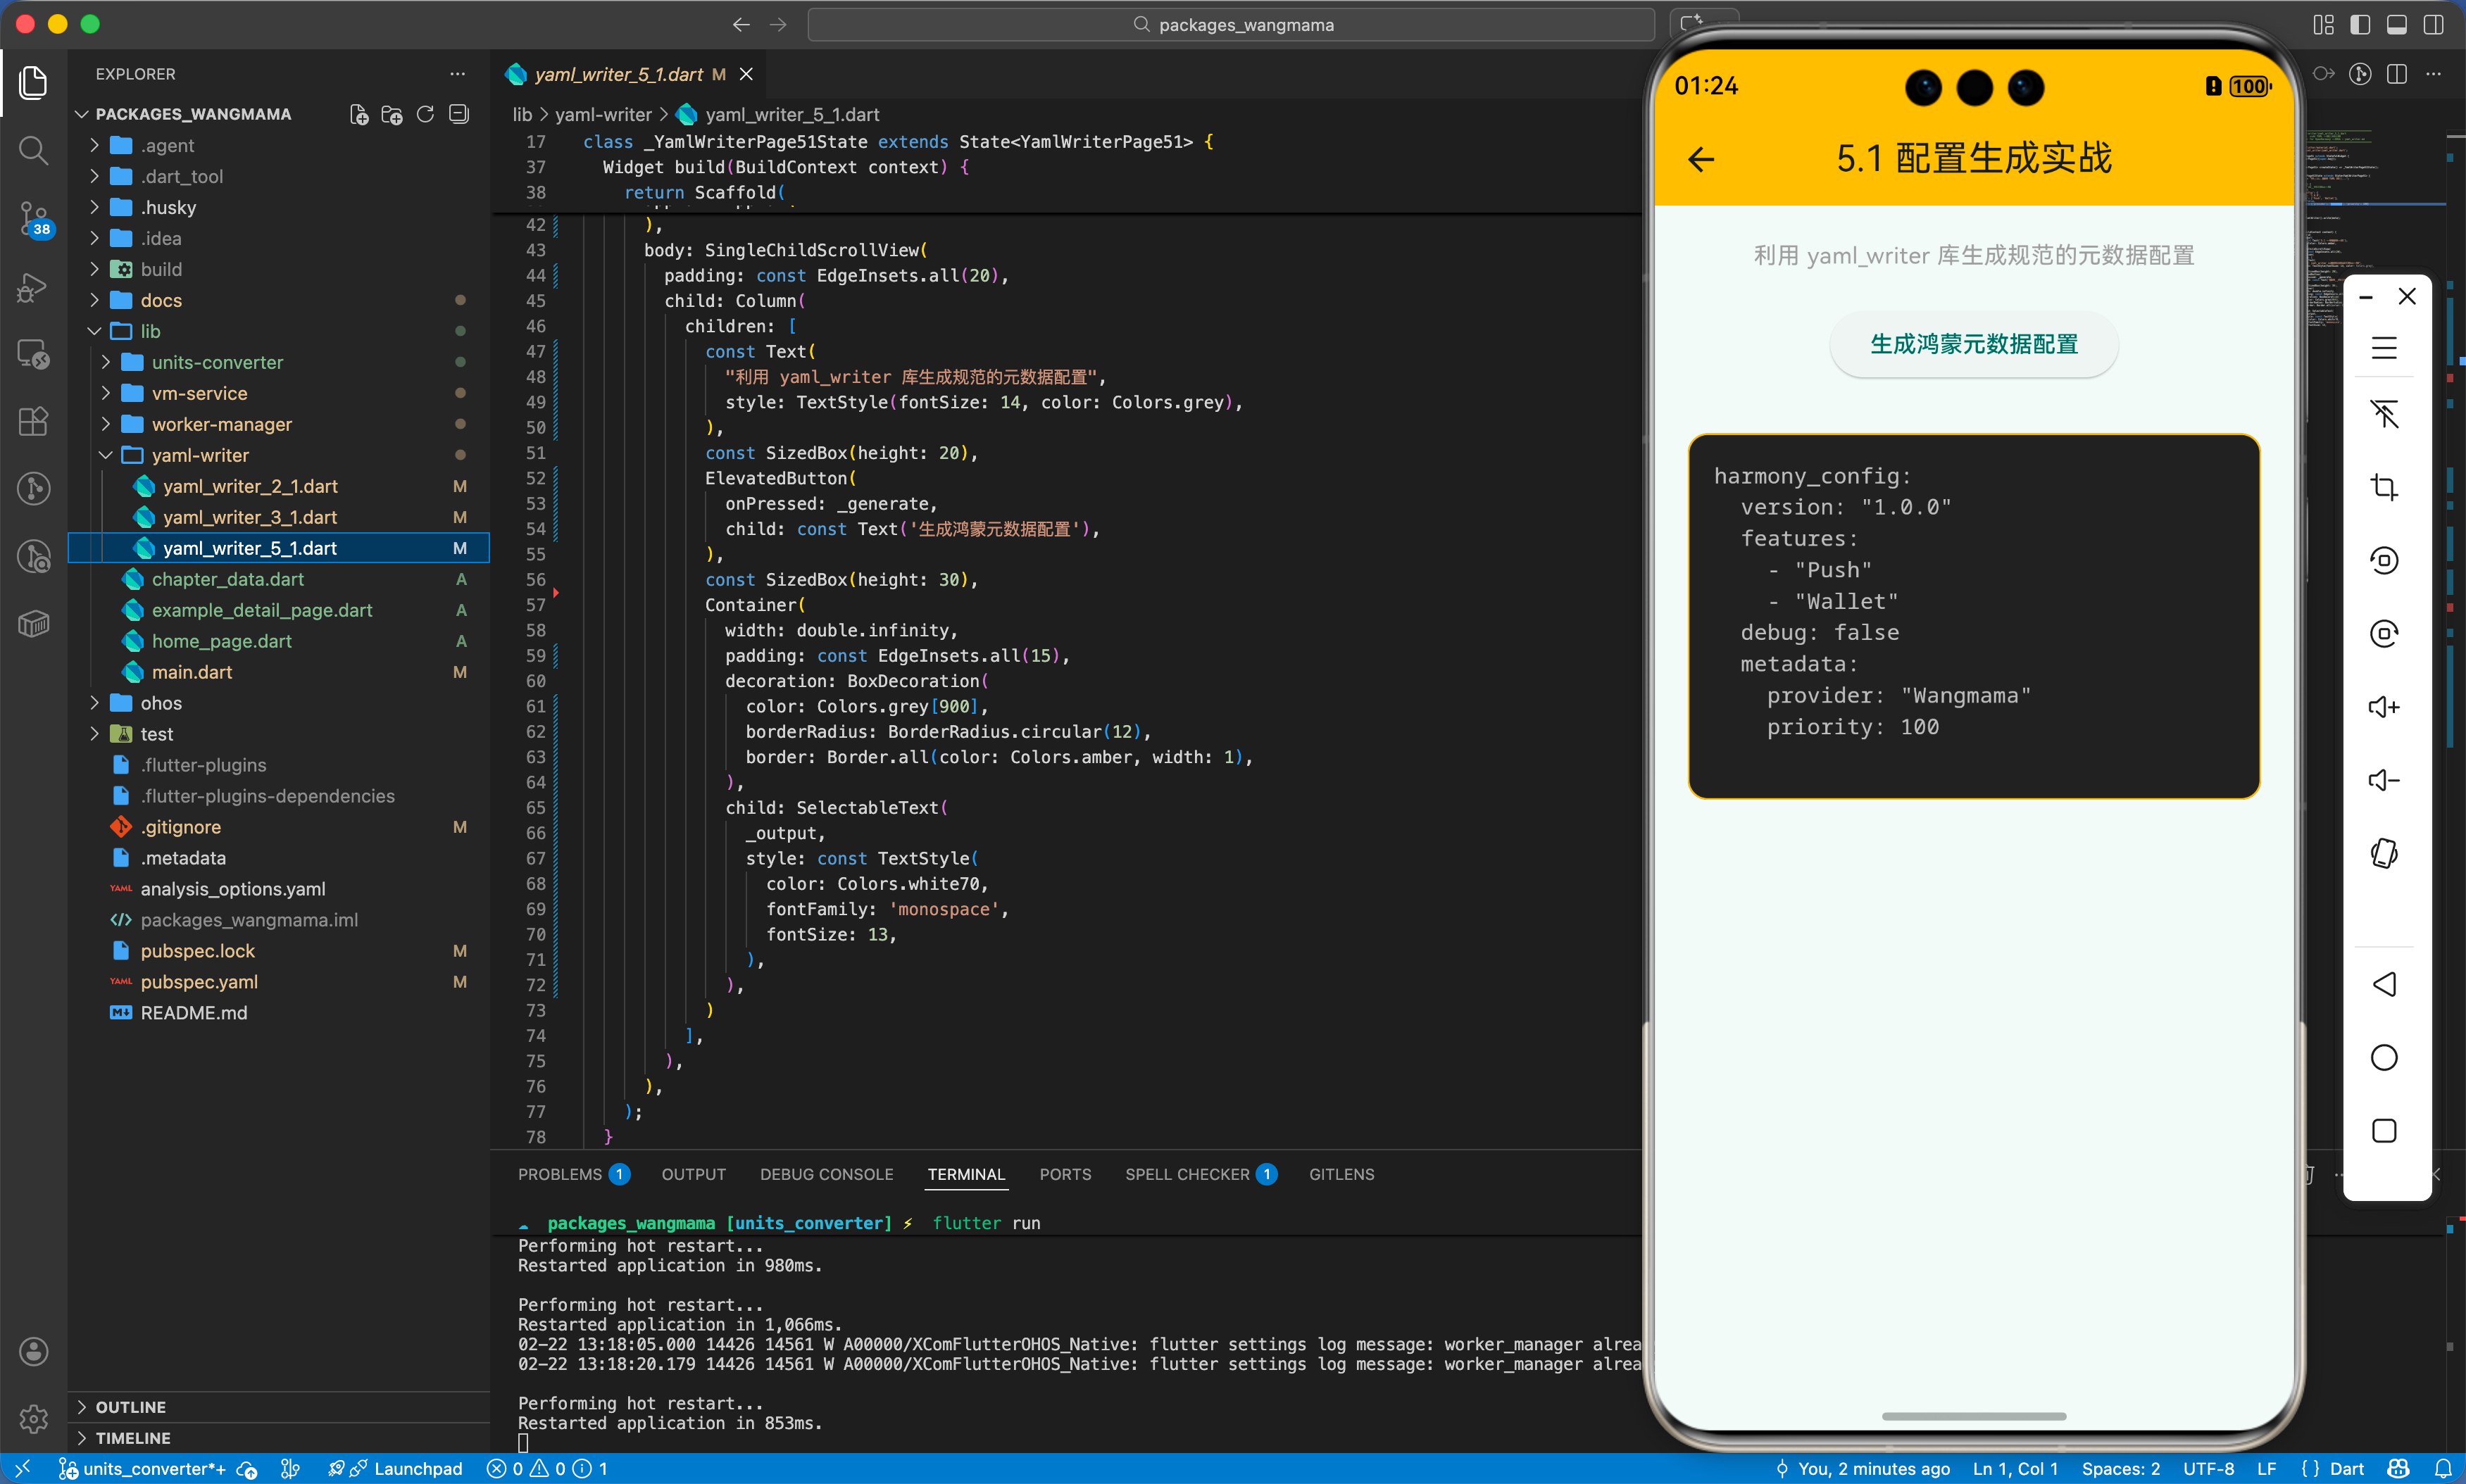Image resolution: width=2466 pixels, height=1484 pixels.
Task: Switch to the DEBUG CONSOLE tab
Action: click(826, 1174)
